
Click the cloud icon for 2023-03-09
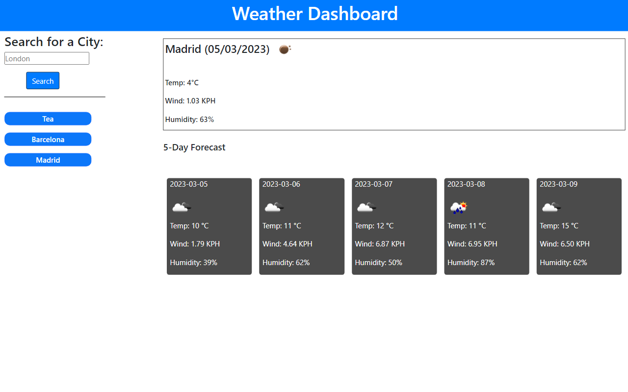pyautogui.click(x=551, y=207)
